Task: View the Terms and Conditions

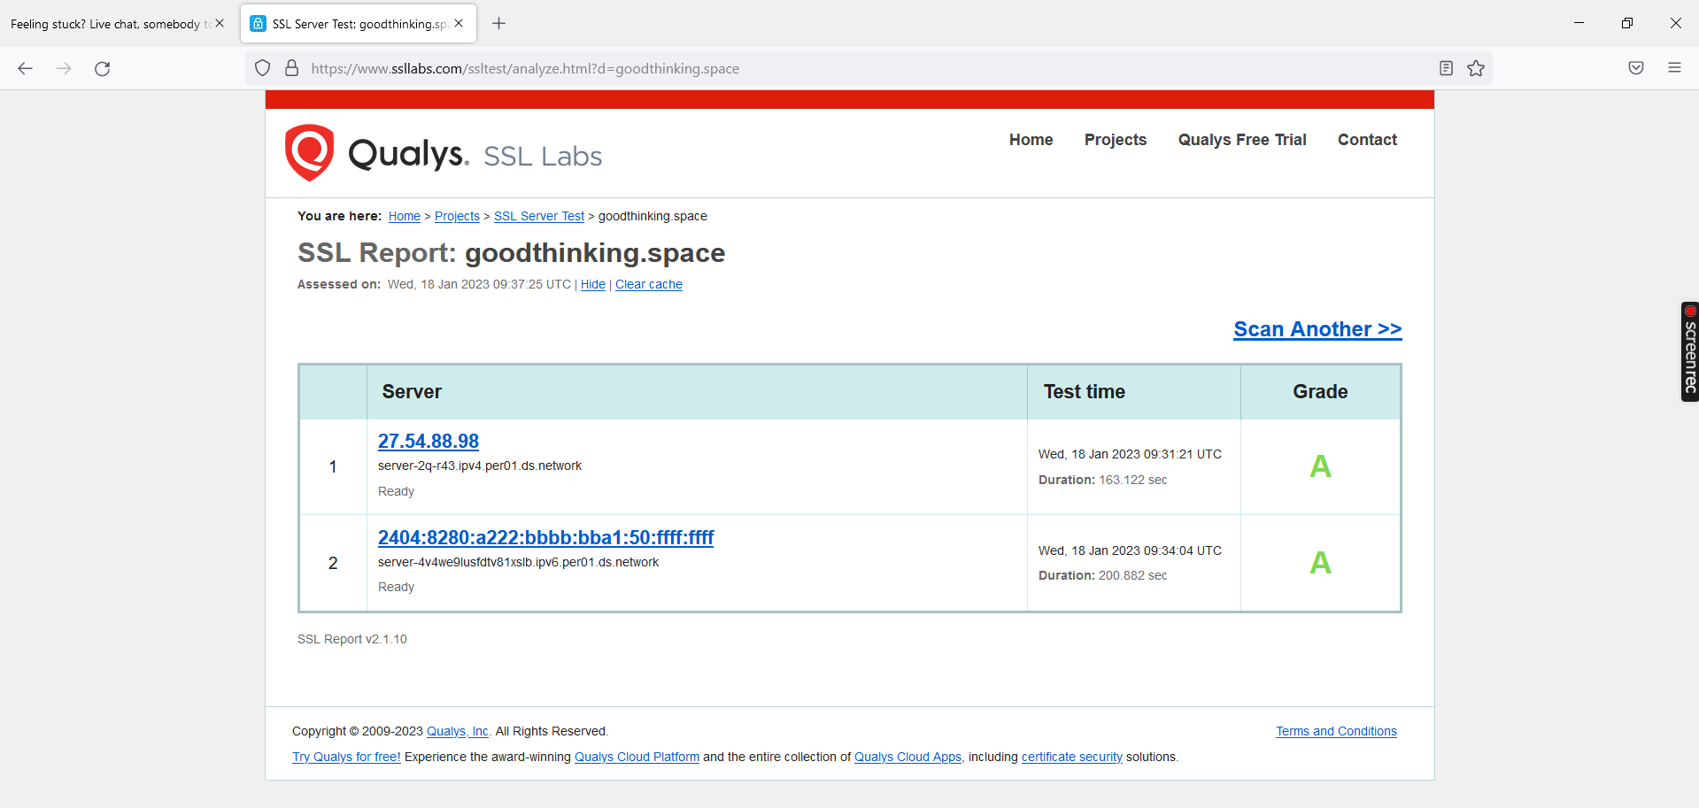Action: [1336, 731]
